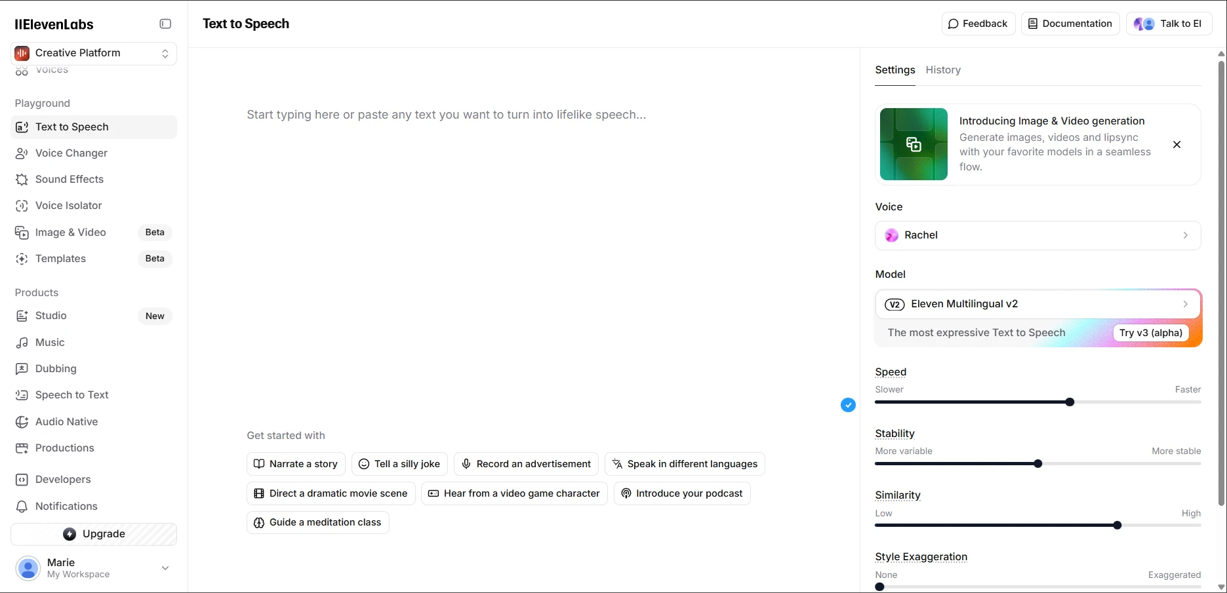Click the Stability slider handle
This screenshot has width=1227, height=593.
coord(1037,464)
